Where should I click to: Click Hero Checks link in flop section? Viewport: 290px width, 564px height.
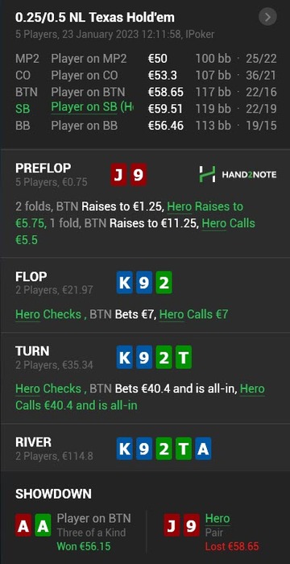[x=48, y=315]
